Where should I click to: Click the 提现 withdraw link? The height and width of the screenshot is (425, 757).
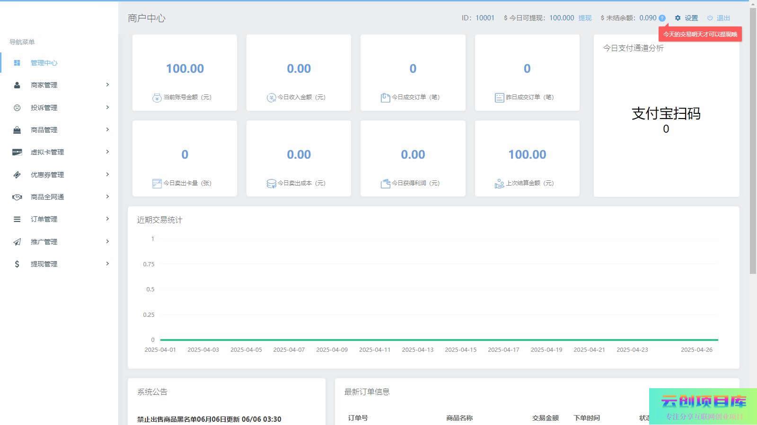pyautogui.click(x=585, y=18)
